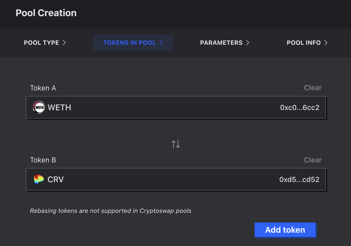Go to the POOL TYPE step
The height and width of the screenshot is (246, 351).
coord(42,43)
